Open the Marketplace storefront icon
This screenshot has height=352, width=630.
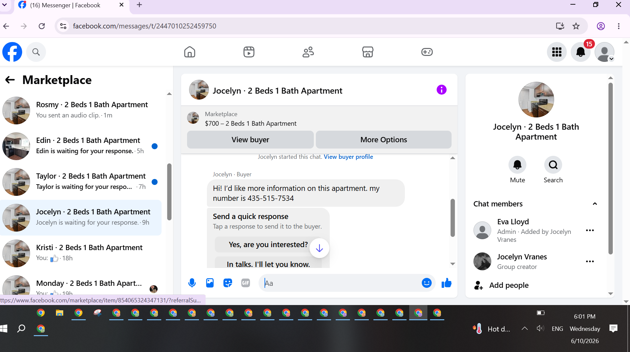pos(368,52)
